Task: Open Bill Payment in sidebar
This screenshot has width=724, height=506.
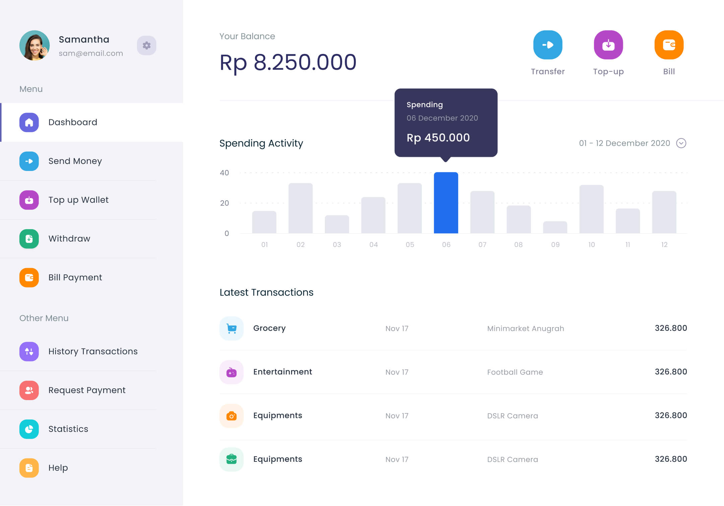Action: [x=75, y=277]
